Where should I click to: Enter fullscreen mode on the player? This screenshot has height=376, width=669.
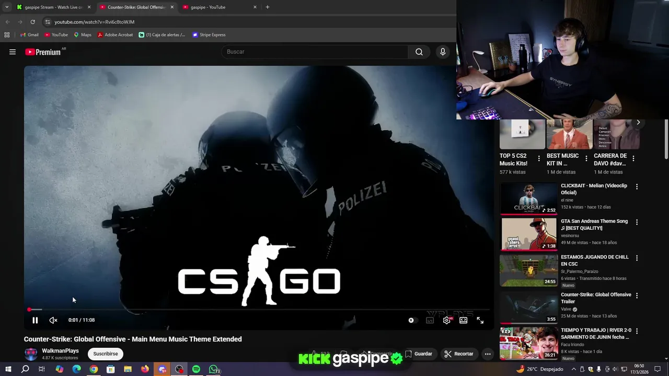pos(480,320)
